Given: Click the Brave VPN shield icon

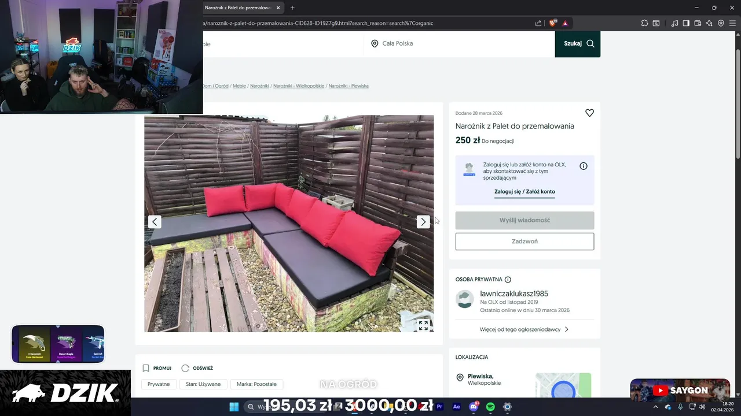Looking at the screenshot, I should click(x=721, y=23).
